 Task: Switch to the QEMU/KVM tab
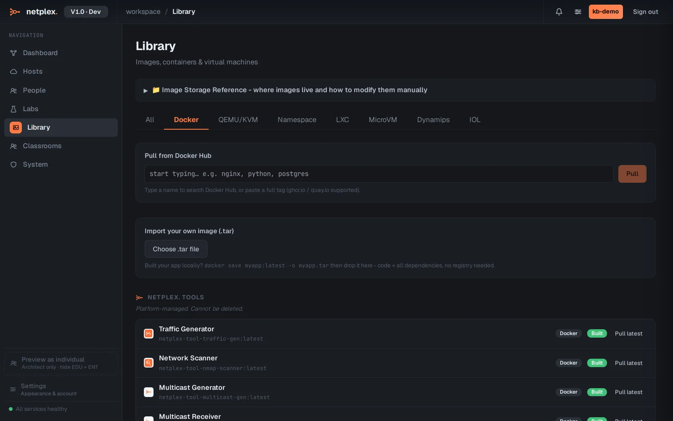click(x=238, y=120)
